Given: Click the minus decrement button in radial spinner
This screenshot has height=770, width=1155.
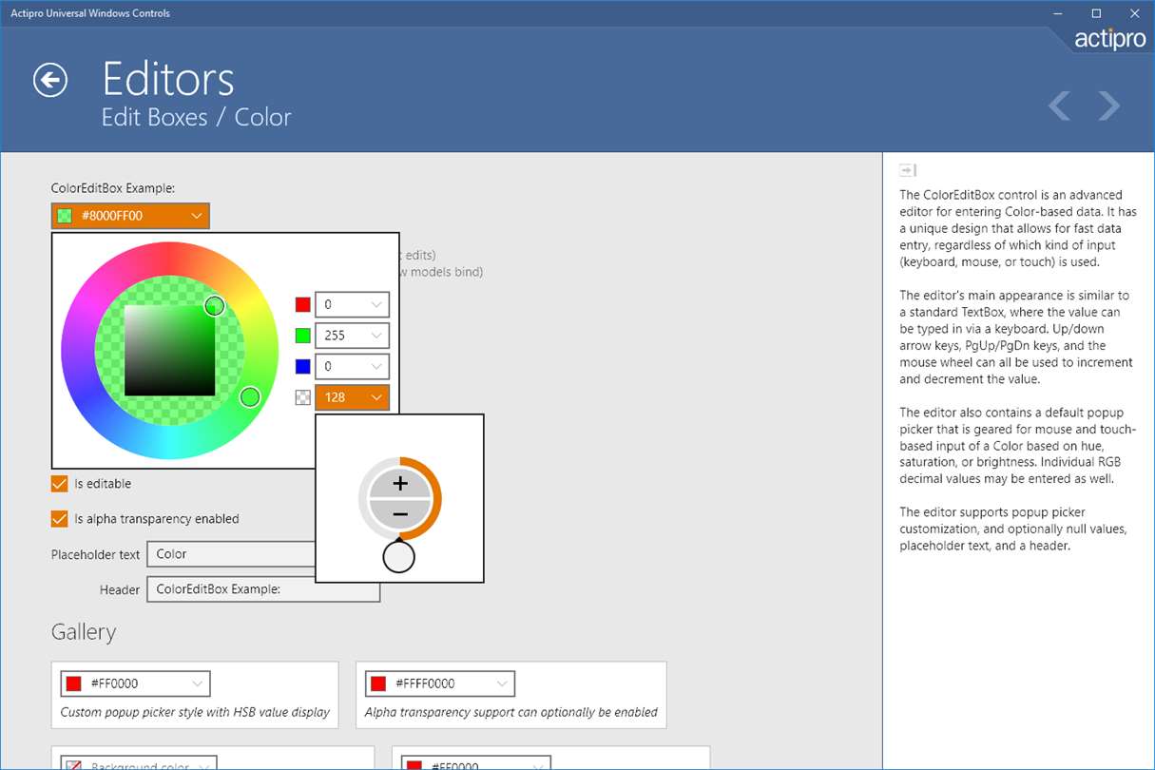Looking at the screenshot, I should tap(400, 514).
